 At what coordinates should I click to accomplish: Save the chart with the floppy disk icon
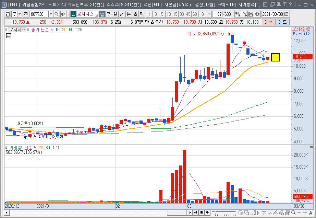pos(251,14)
